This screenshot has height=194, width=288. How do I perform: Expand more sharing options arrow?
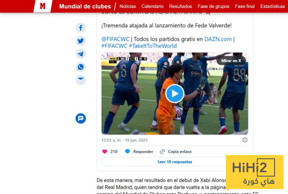point(81,80)
